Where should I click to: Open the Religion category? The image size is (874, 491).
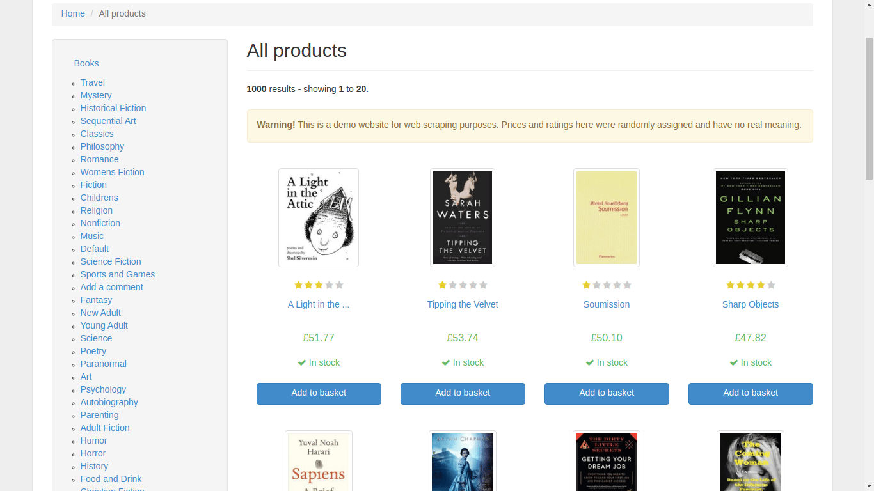tap(97, 210)
